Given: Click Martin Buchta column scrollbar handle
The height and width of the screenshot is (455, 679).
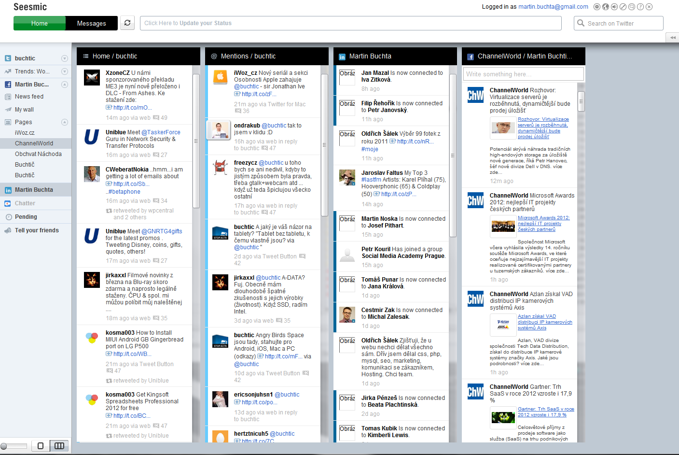Looking at the screenshot, I should coord(453,156).
